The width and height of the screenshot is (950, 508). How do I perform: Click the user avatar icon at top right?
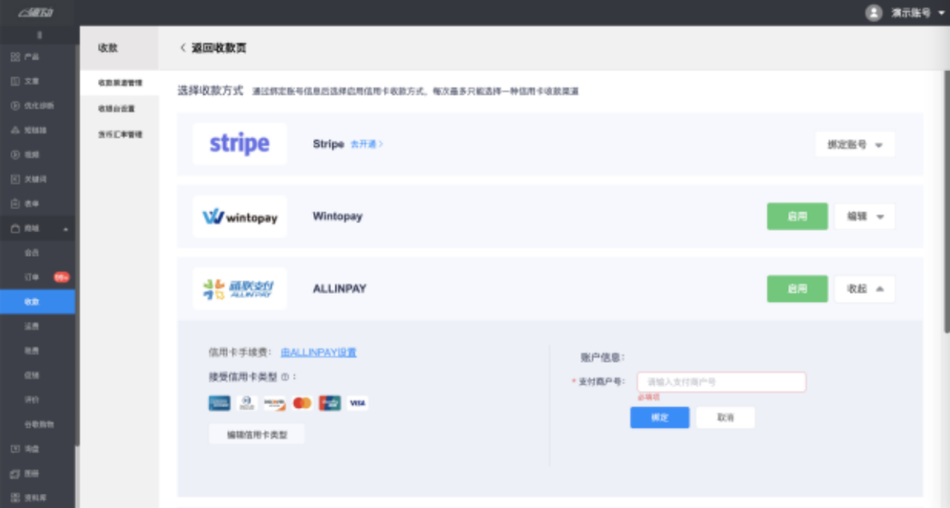[x=873, y=12]
